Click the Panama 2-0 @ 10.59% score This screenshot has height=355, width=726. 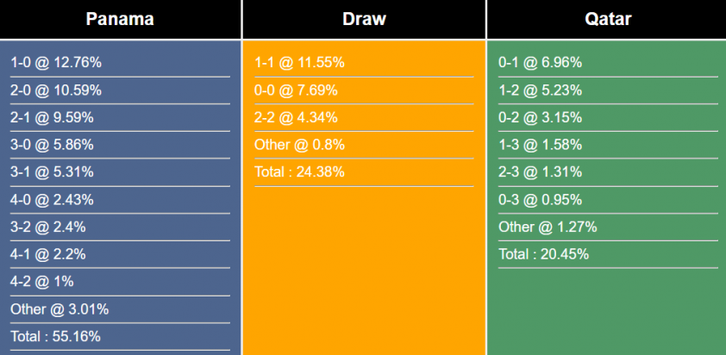[x=56, y=90]
